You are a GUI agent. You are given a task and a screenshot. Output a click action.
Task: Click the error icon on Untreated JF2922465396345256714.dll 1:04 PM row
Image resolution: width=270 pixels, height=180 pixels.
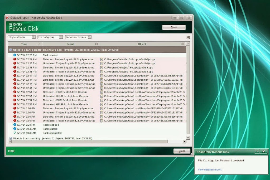click(15, 120)
